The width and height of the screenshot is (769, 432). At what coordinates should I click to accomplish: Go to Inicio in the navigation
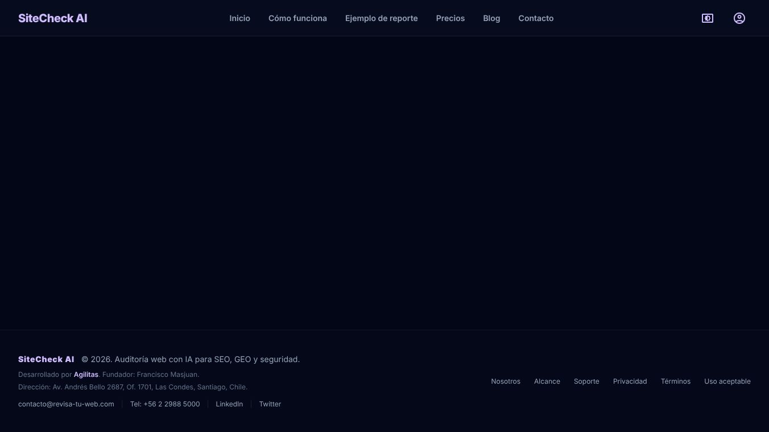coord(239,18)
